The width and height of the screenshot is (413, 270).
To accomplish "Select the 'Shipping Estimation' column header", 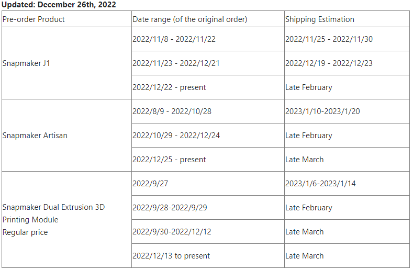I will (319, 19).
